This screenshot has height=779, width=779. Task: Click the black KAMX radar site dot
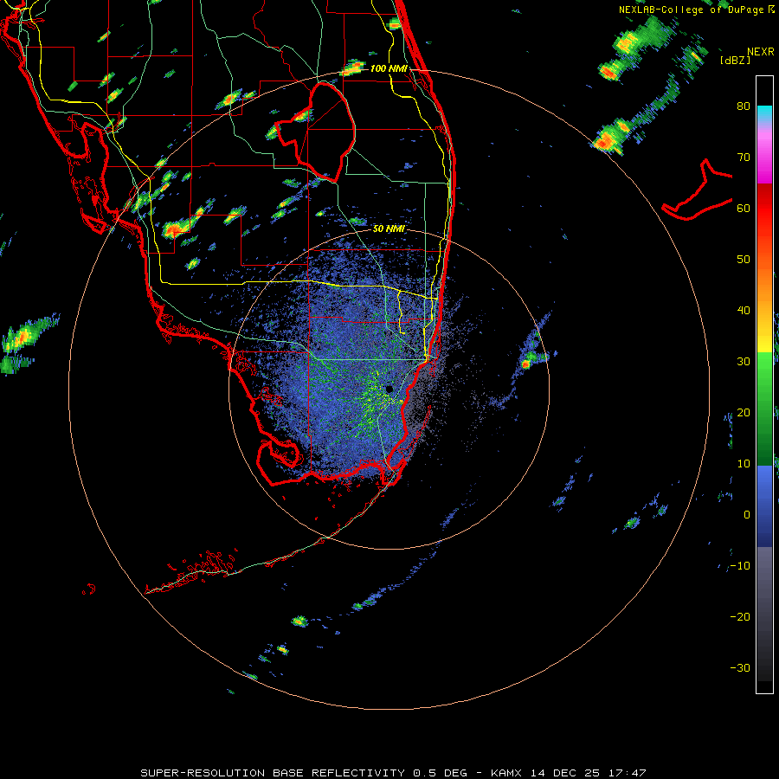[x=389, y=389]
